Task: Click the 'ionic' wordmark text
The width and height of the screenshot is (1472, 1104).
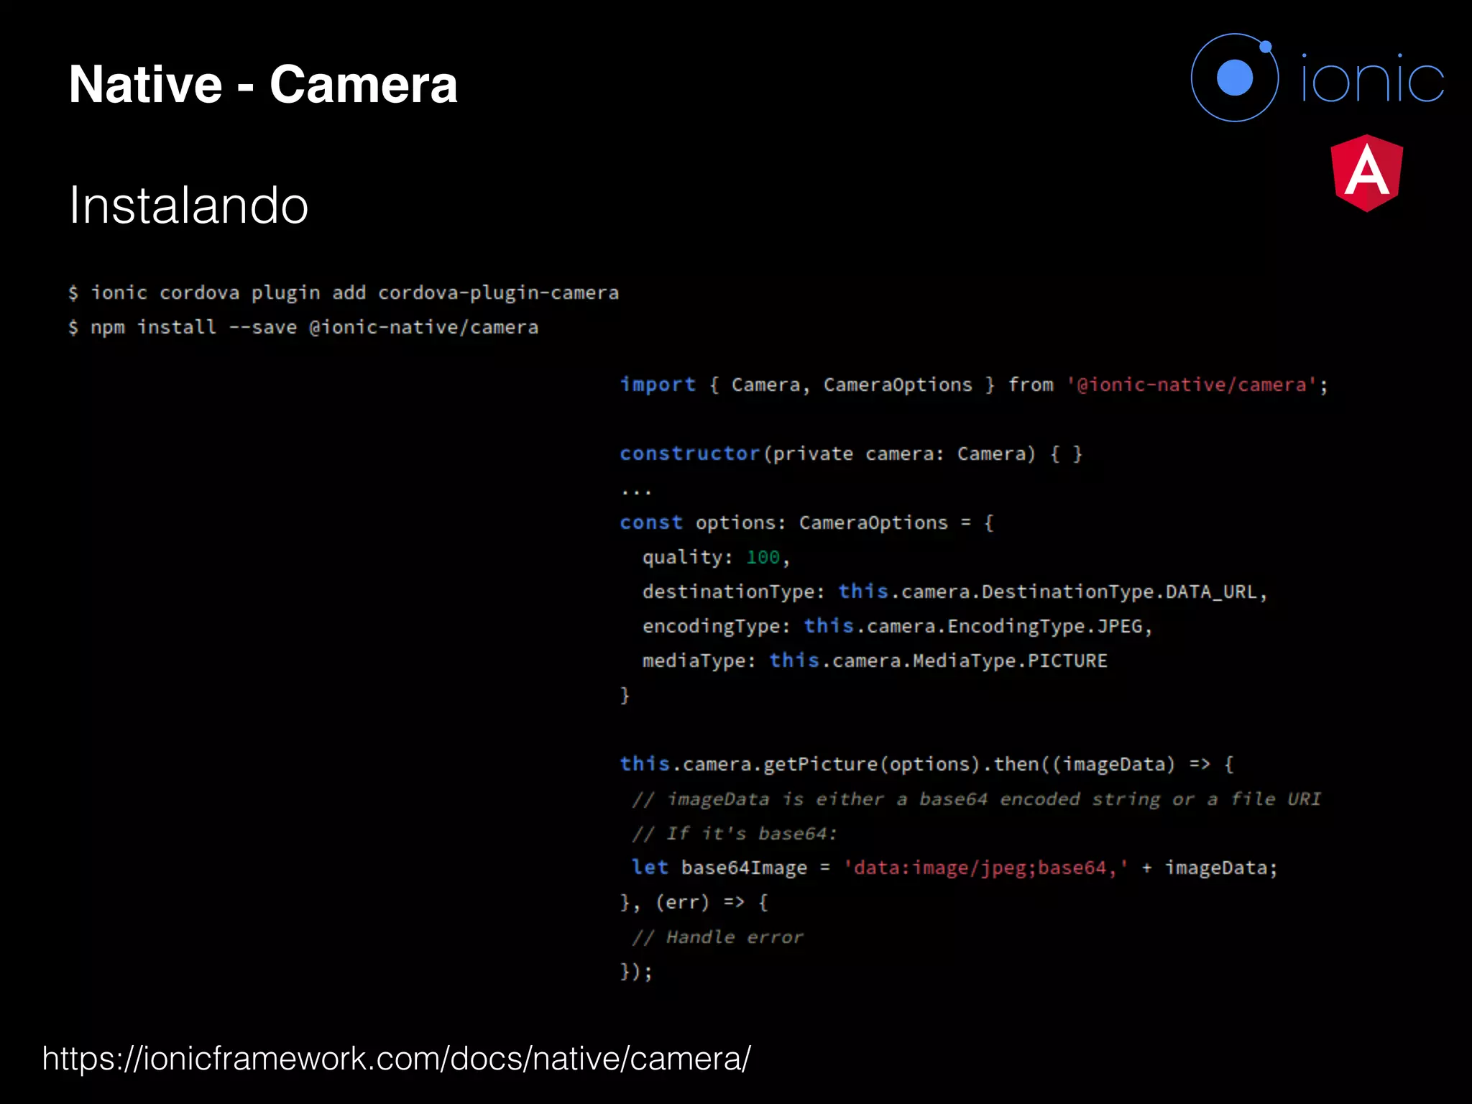Action: 1372,78
